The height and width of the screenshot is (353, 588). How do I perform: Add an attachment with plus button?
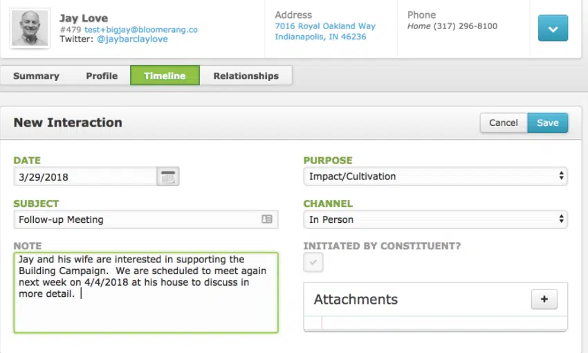(544, 299)
